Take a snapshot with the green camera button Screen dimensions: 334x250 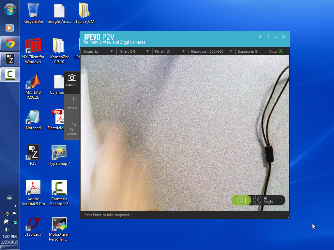tap(241, 200)
